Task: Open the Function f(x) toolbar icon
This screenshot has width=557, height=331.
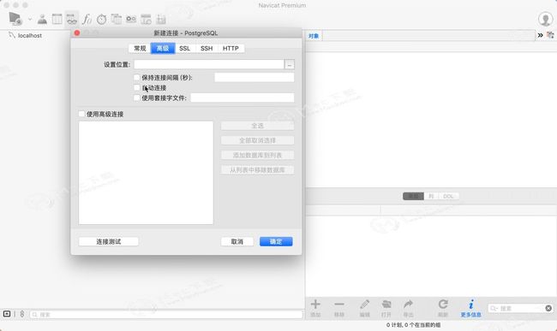Action: point(87,19)
